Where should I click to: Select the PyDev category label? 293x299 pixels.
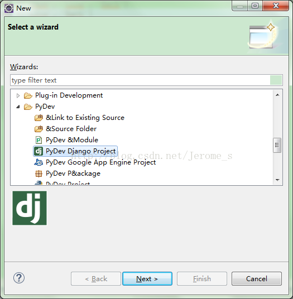[45, 107]
